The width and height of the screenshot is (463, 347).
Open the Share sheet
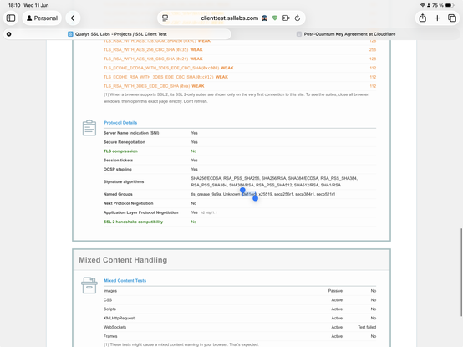(x=423, y=18)
